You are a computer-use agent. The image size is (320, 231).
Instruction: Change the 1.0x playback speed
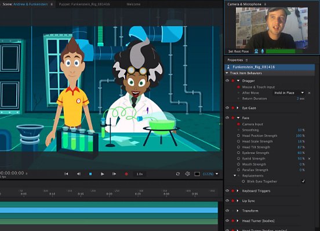140,174
